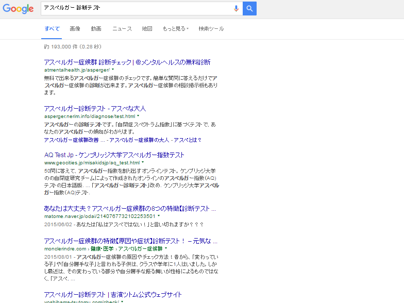Open sitelink アスペとは？
The height and width of the screenshot is (303, 404).
pyautogui.click(x=188, y=140)
